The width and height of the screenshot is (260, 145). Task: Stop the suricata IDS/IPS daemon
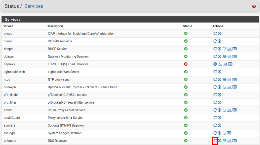(x=220, y=125)
